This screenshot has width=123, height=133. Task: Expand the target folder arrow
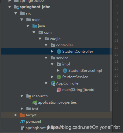(x=16, y=115)
